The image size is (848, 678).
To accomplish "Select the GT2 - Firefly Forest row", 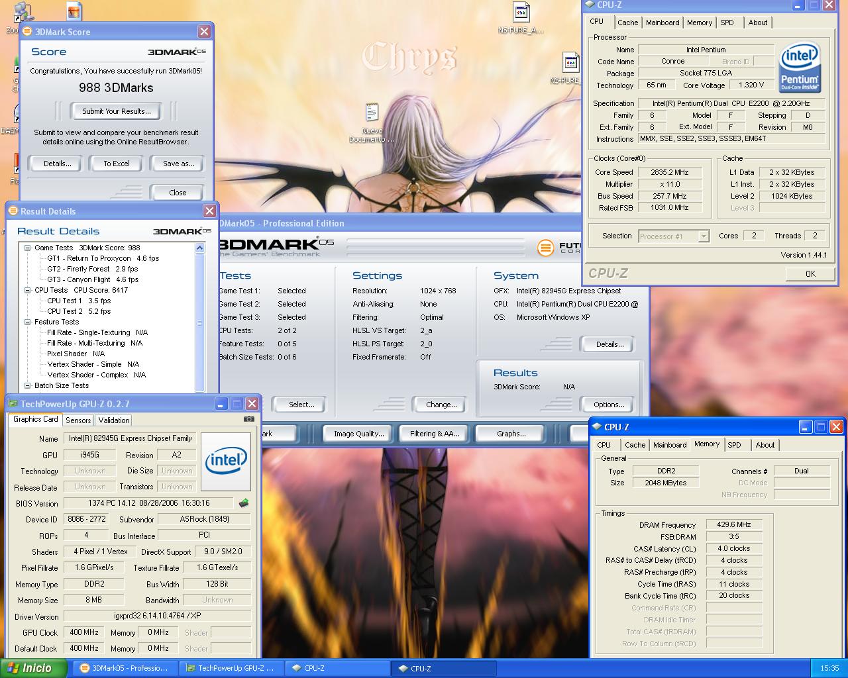I will pos(92,269).
